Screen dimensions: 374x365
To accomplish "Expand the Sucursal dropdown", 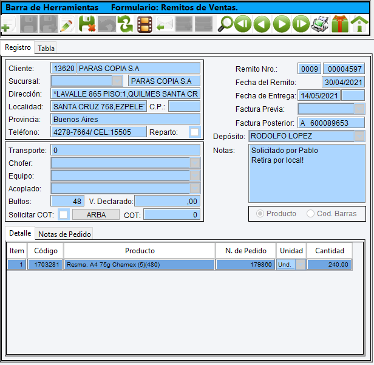I will (117, 81).
